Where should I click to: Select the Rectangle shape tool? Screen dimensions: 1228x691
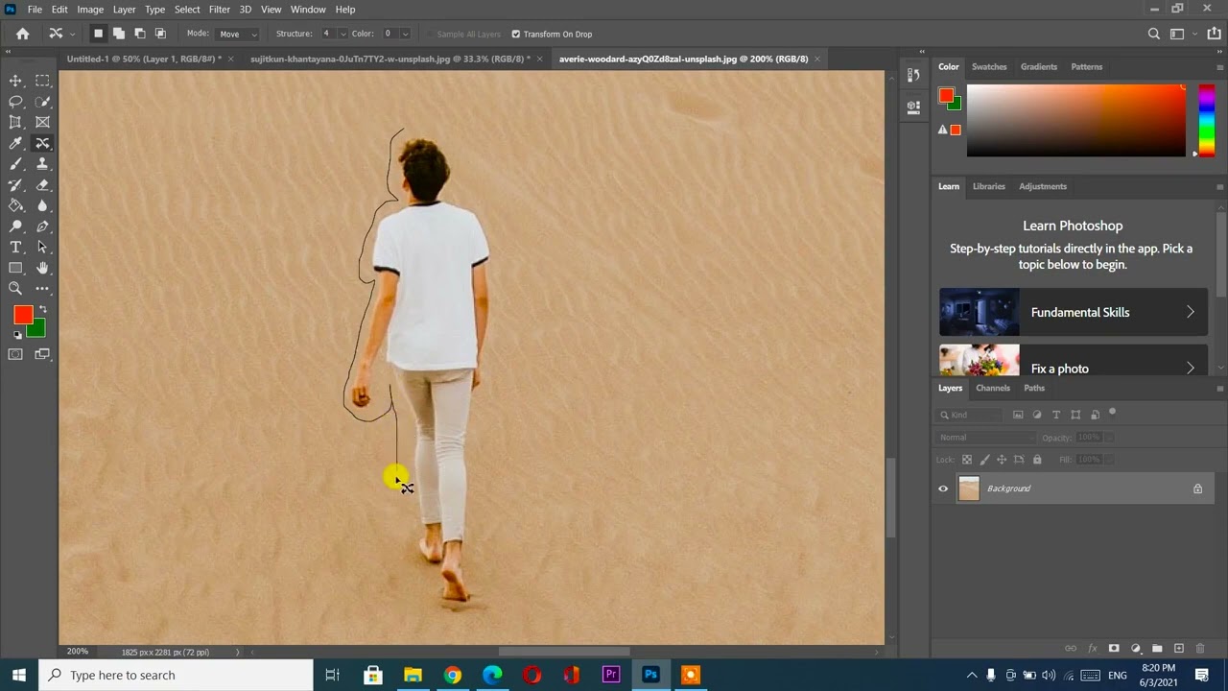[x=15, y=268]
